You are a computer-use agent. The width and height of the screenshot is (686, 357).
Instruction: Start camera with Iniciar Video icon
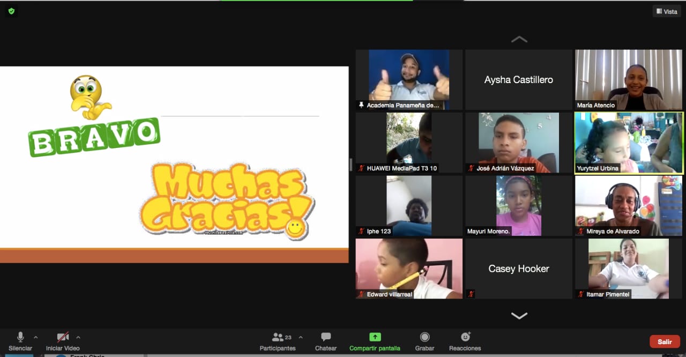tap(63, 337)
